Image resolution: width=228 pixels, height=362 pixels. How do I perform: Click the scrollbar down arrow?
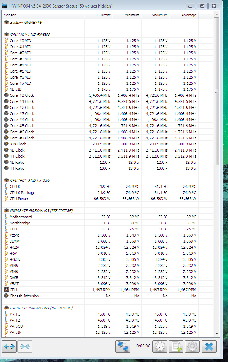[216, 334]
